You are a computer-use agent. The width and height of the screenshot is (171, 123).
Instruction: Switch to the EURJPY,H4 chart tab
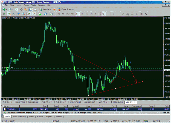pyautogui.click(x=7, y=102)
